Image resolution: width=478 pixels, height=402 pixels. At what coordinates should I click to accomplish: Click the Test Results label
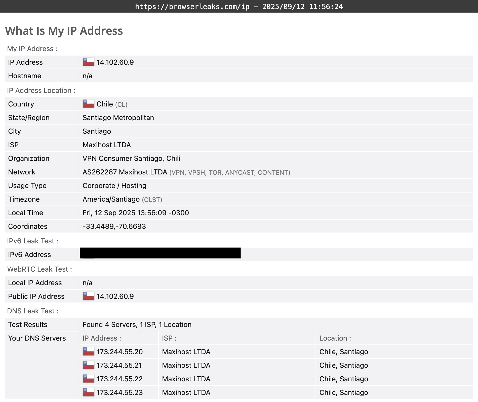[28, 324]
